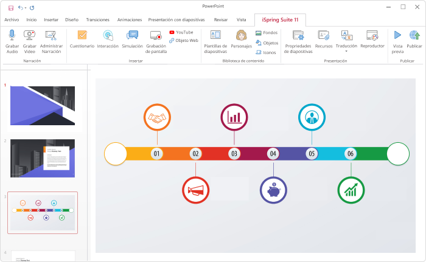This screenshot has height=262, width=426.
Task: Click the Undo arrow icon
Action: (x=20, y=8)
